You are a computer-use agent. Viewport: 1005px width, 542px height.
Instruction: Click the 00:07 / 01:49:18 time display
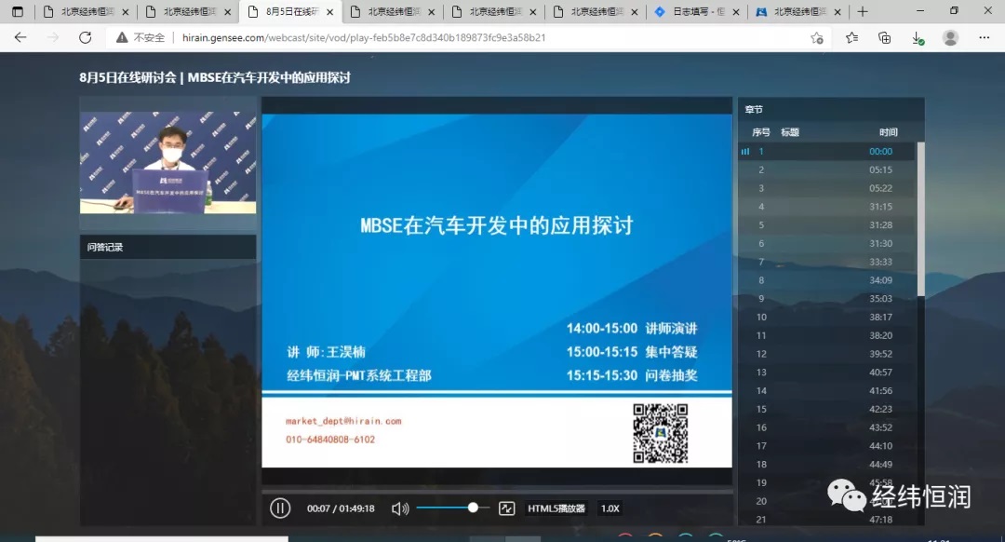click(x=341, y=508)
